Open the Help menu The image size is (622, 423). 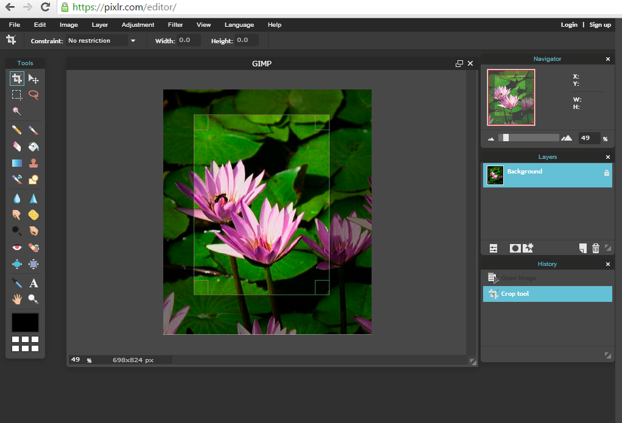pos(274,24)
